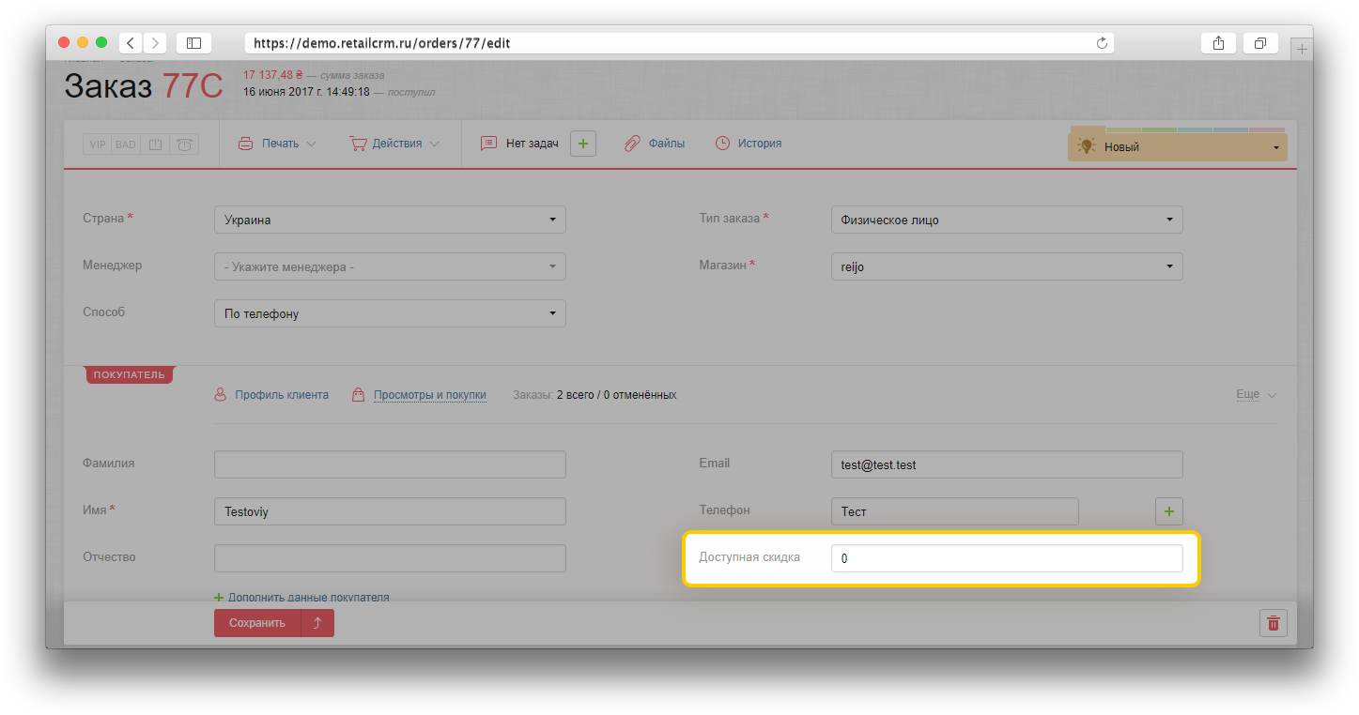Click the Сохранить button
The width and height of the screenshot is (1359, 715).
pyautogui.click(x=257, y=623)
